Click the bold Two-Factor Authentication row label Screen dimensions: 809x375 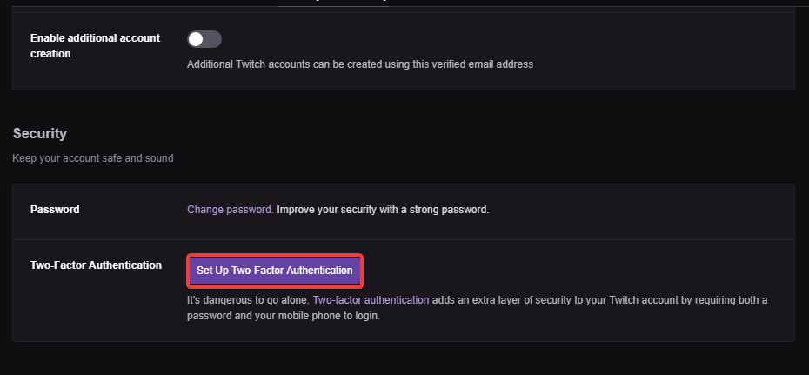tap(96, 265)
